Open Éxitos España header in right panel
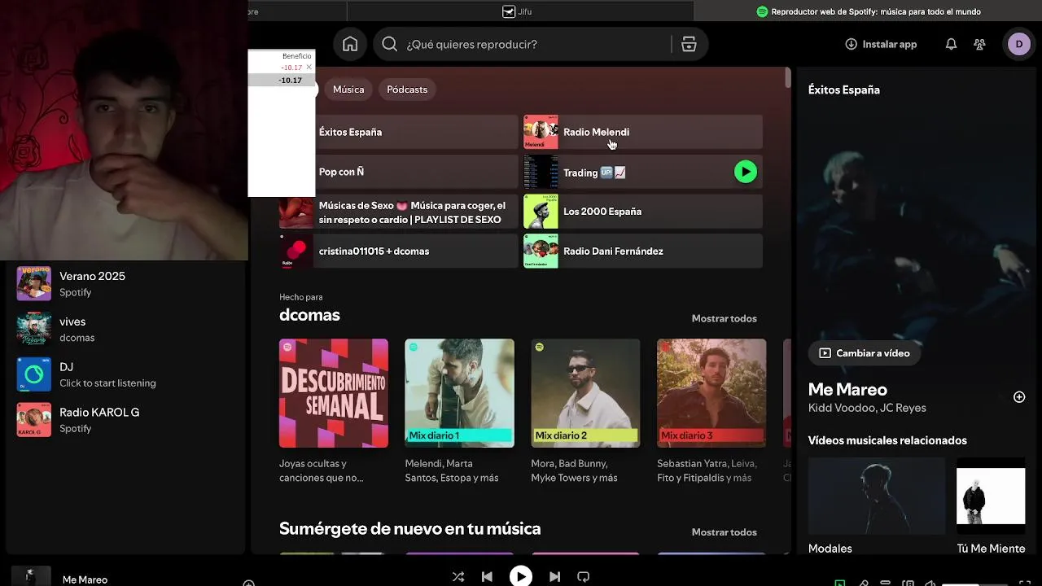Viewport: 1042px width, 586px height. point(843,90)
